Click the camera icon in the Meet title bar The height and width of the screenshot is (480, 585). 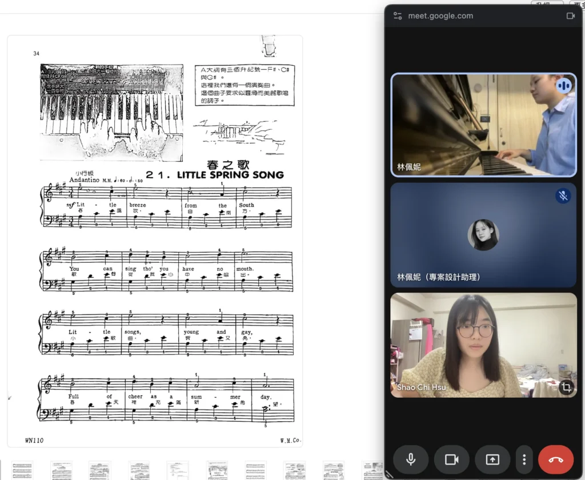571,15
